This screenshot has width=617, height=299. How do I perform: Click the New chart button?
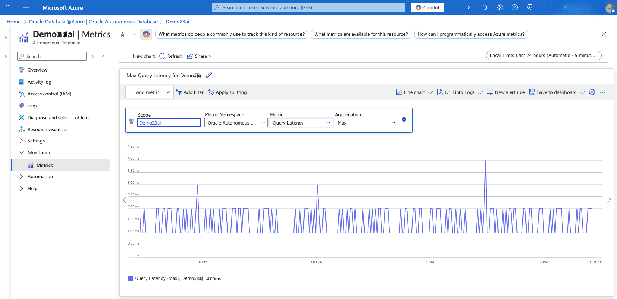(140, 56)
